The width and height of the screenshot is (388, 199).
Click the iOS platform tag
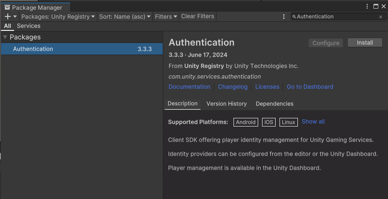pos(269,122)
